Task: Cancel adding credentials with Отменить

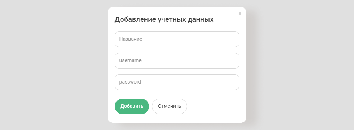Action: pos(169,106)
